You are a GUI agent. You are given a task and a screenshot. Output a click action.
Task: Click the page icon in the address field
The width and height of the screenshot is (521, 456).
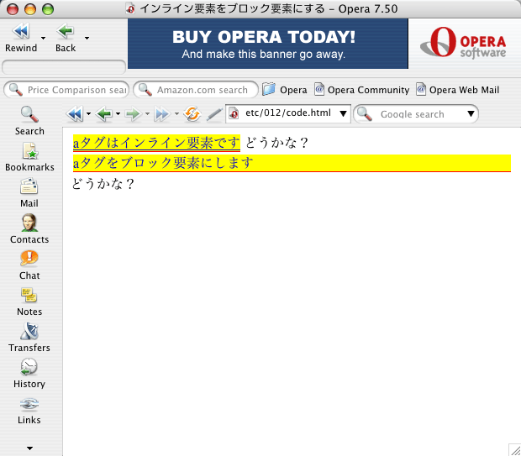(234, 113)
